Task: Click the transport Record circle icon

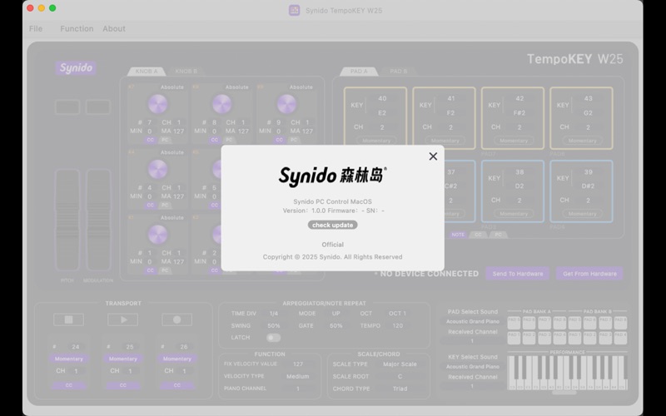Action: (x=176, y=319)
